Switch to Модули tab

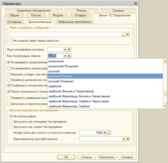[58, 15]
